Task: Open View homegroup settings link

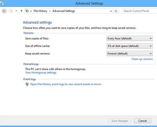Action: pyautogui.click(x=41, y=72)
